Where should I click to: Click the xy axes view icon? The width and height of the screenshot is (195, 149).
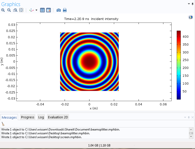tap(31, 10)
